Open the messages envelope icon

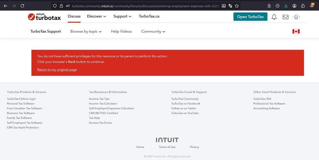click(285, 17)
